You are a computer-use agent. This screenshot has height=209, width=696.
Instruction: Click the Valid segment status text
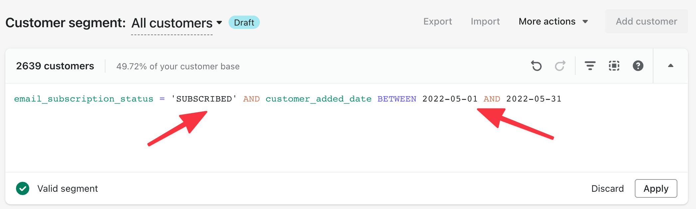[x=68, y=189]
